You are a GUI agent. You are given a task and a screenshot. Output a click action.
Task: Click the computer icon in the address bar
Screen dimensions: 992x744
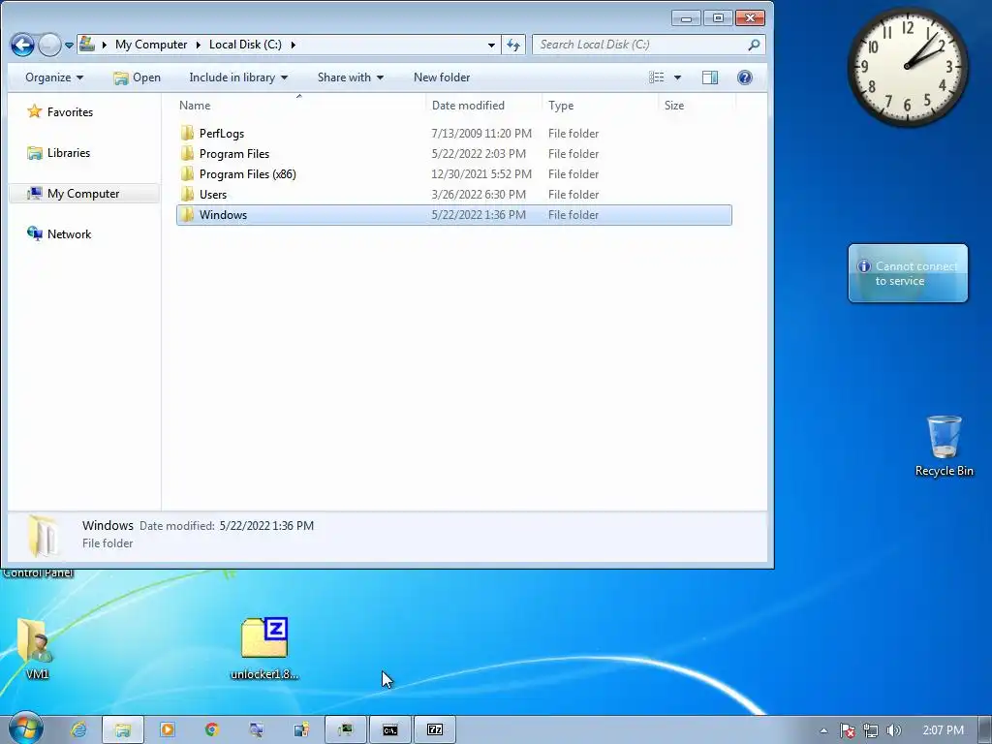click(87, 45)
